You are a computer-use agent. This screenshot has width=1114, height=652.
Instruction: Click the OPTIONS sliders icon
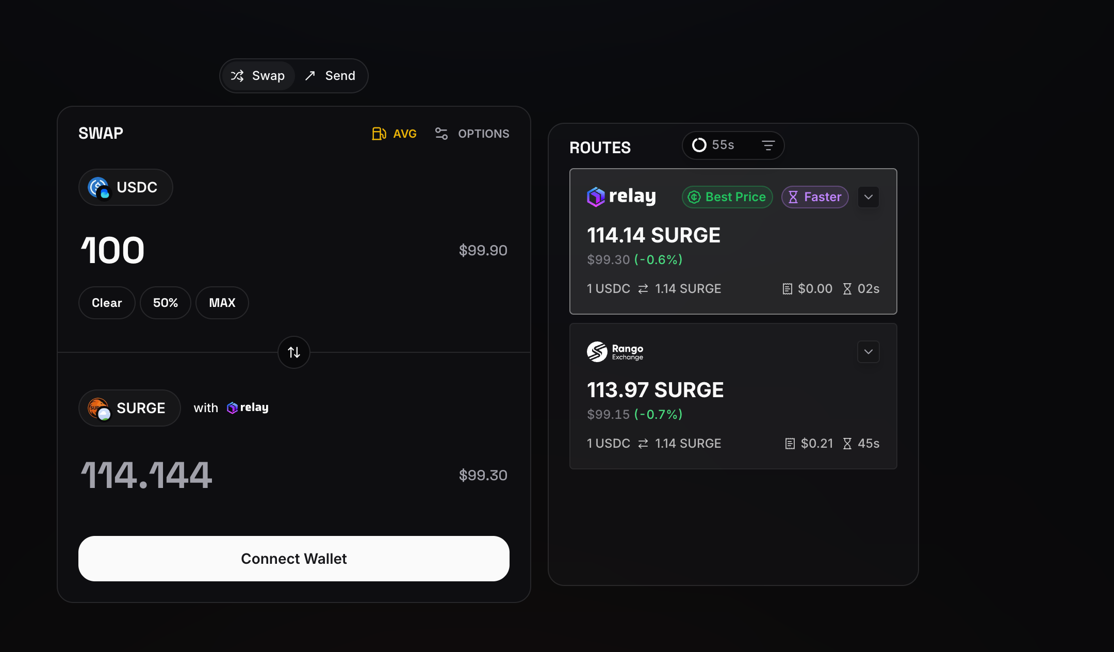[x=441, y=134]
